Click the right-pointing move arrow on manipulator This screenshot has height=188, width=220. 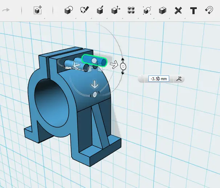coord(114,65)
